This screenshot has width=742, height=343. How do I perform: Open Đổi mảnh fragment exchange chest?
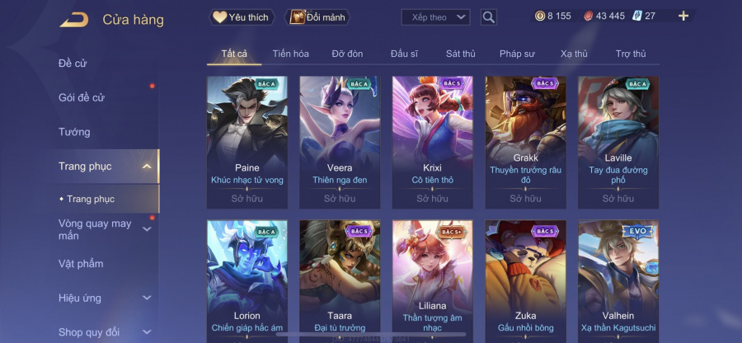click(x=317, y=17)
